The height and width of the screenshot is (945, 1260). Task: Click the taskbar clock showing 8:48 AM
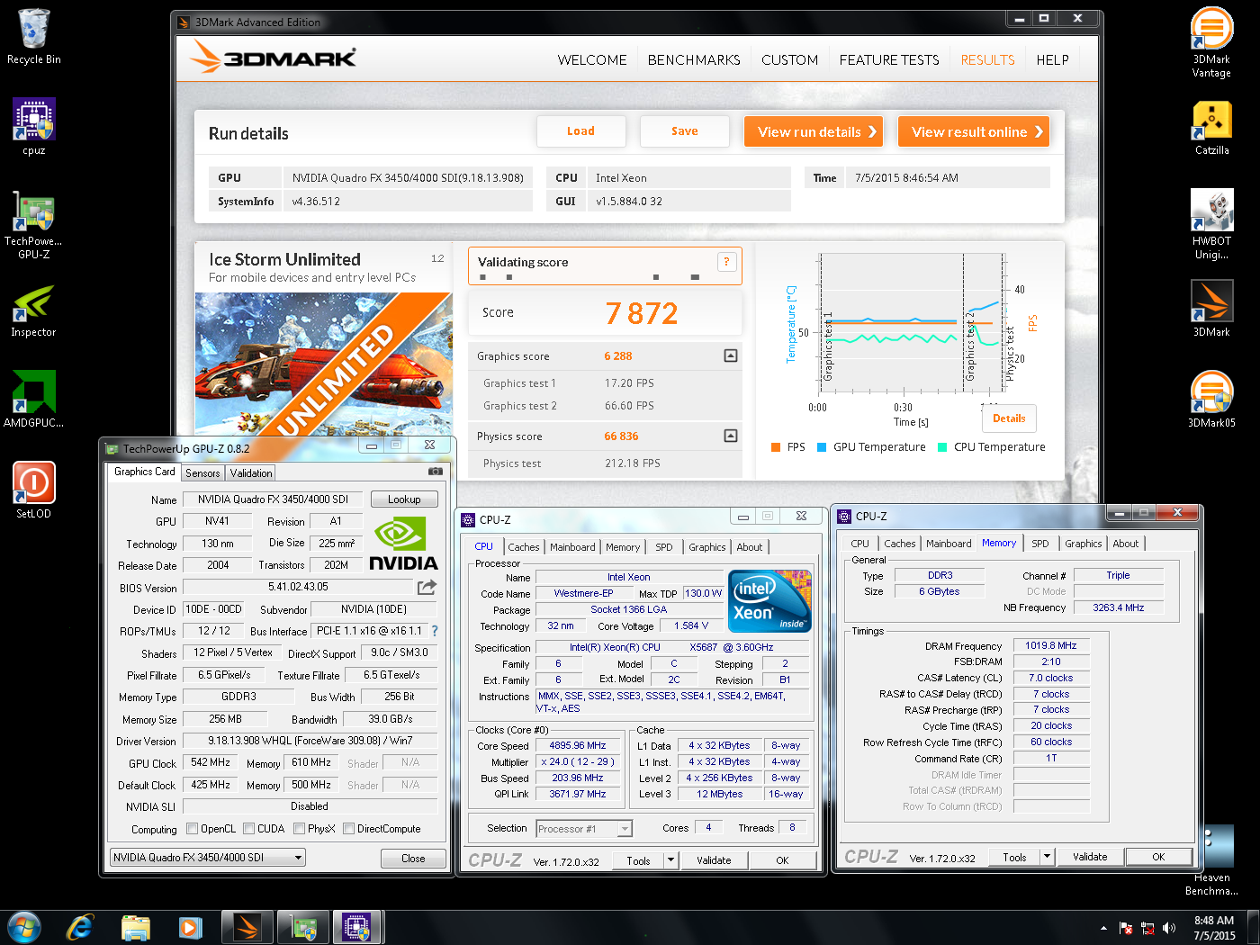(x=1214, y=928)
